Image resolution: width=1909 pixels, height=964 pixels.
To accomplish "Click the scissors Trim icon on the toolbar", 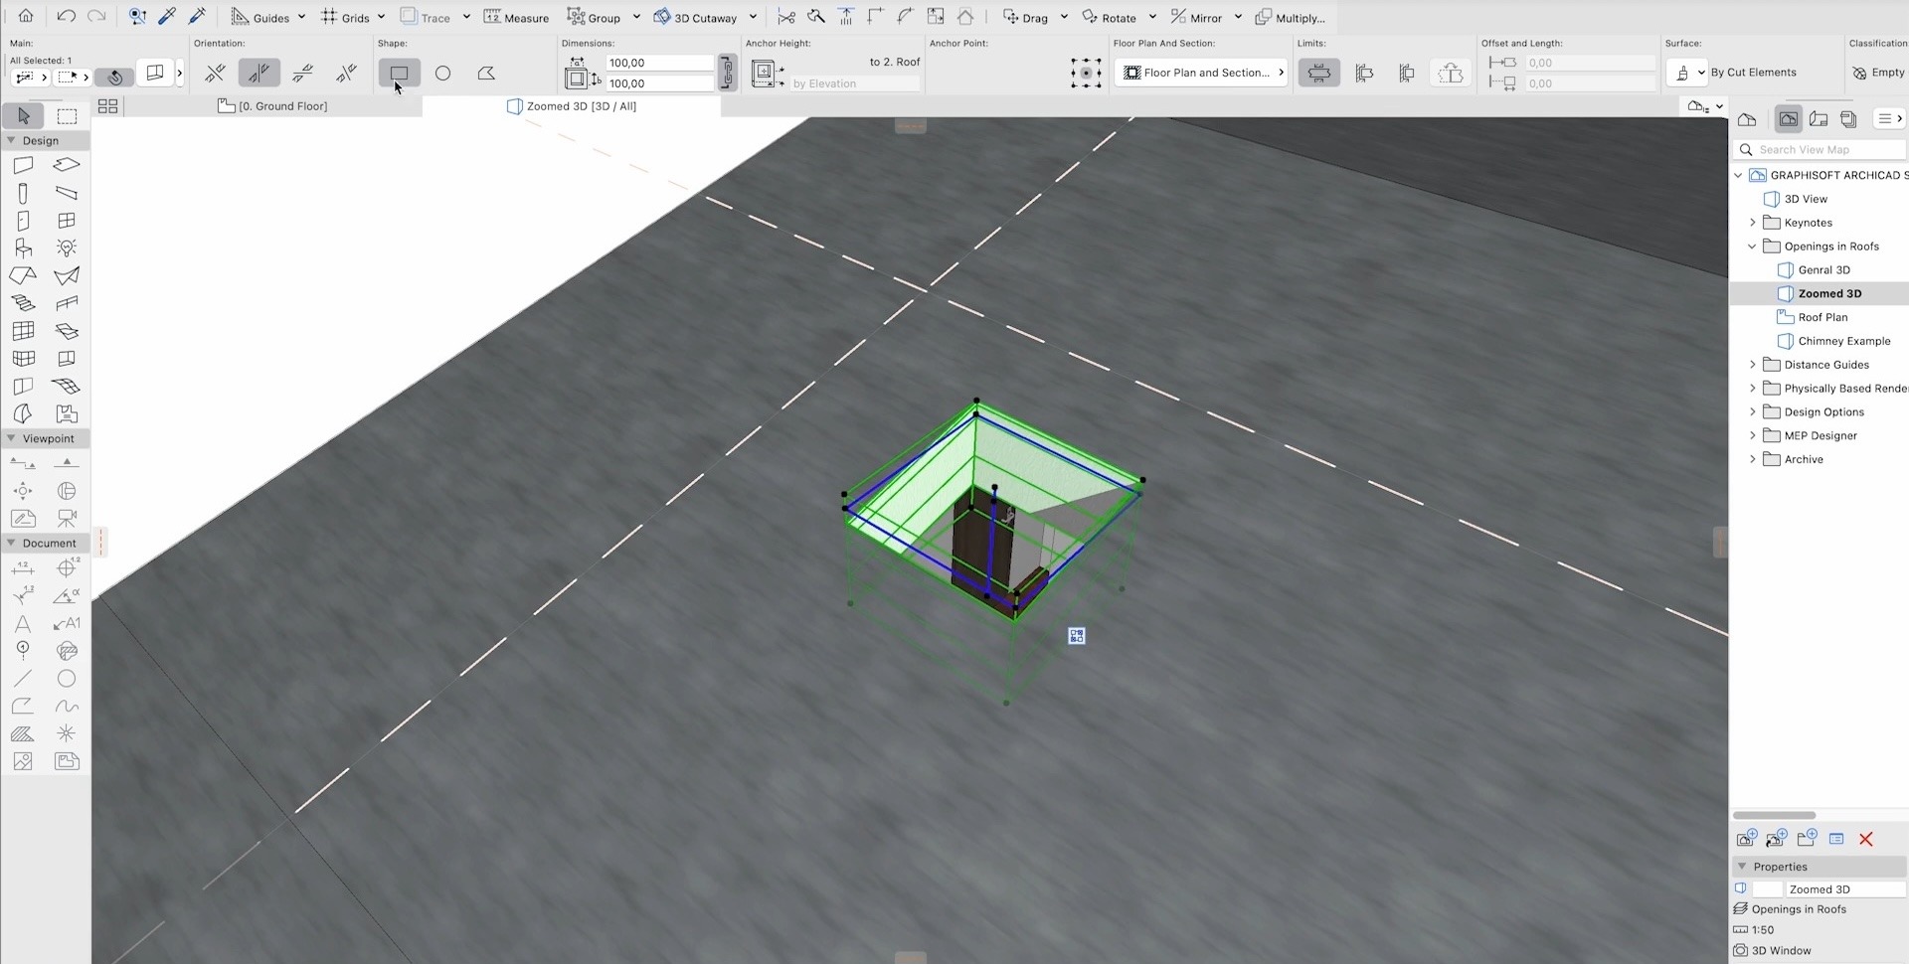I will click(x=785, y=17).
